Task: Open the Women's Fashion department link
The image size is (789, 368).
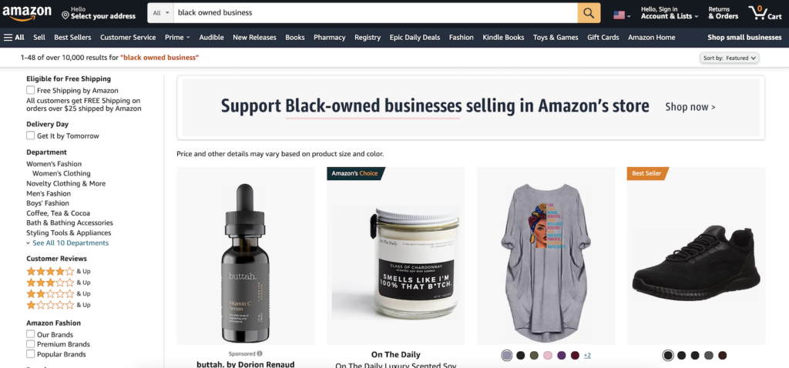Action: (x=54, y=164)
